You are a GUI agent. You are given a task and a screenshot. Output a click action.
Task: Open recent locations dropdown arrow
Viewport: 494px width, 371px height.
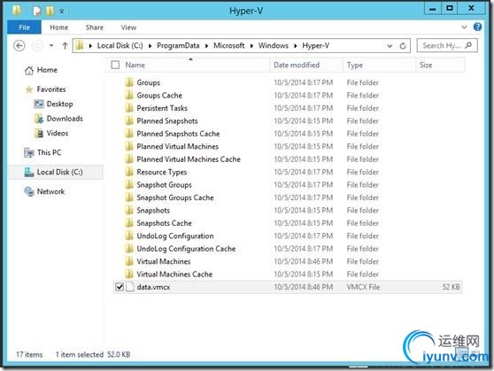click(x=51, y=46)
